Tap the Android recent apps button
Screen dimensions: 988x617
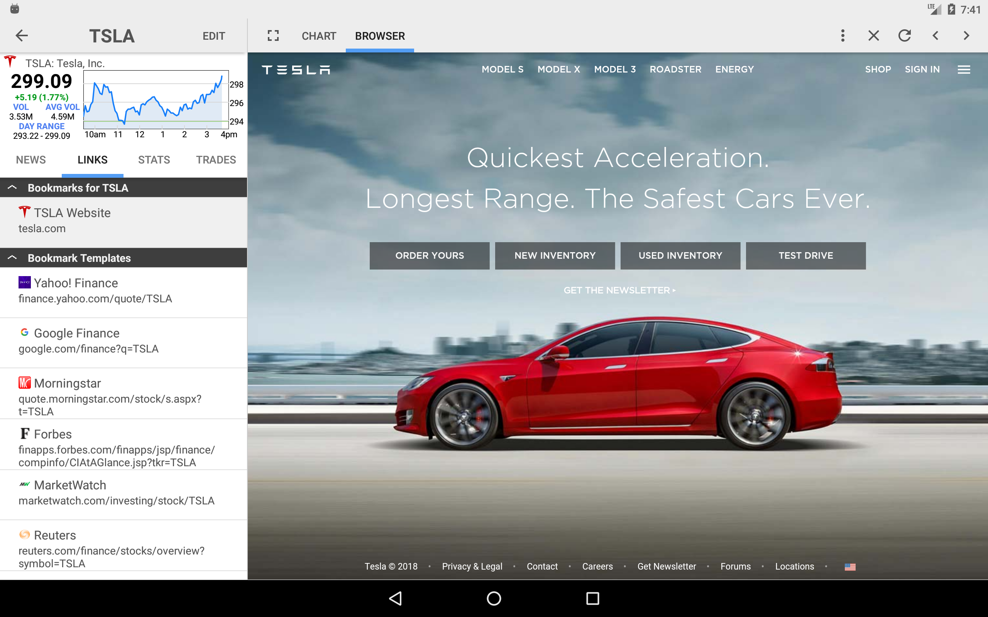click(x=592, y=598)
